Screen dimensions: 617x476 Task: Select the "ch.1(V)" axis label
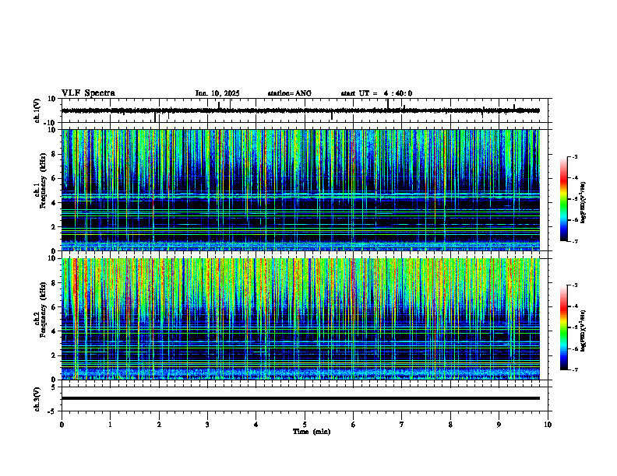[37, 110]
